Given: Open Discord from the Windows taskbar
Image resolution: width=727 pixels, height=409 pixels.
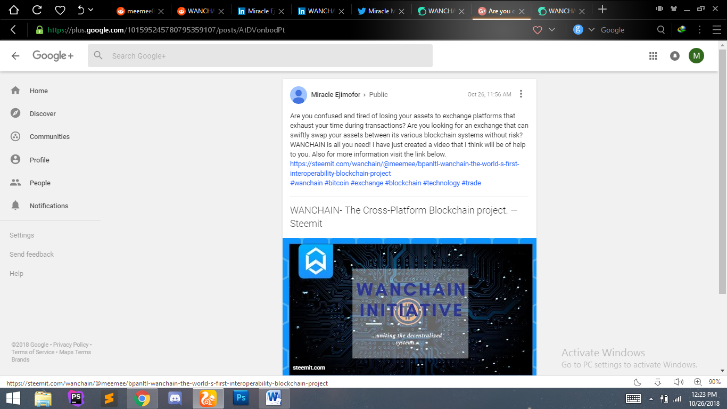Looking at the screenshot, I should (x=175, y=398).
